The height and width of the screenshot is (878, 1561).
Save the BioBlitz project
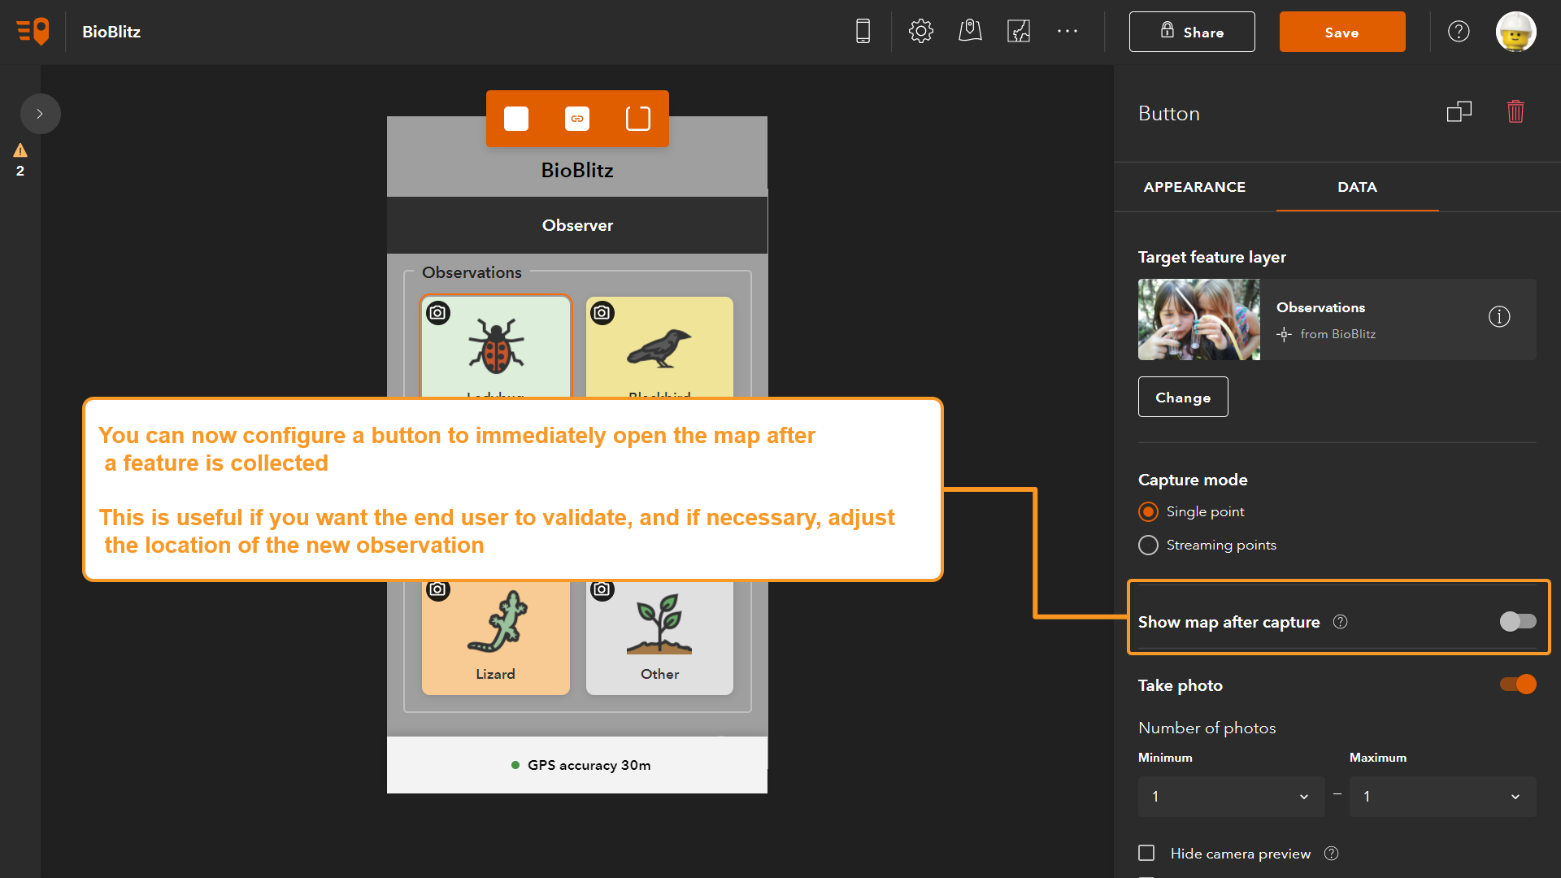coord(1342,32)
